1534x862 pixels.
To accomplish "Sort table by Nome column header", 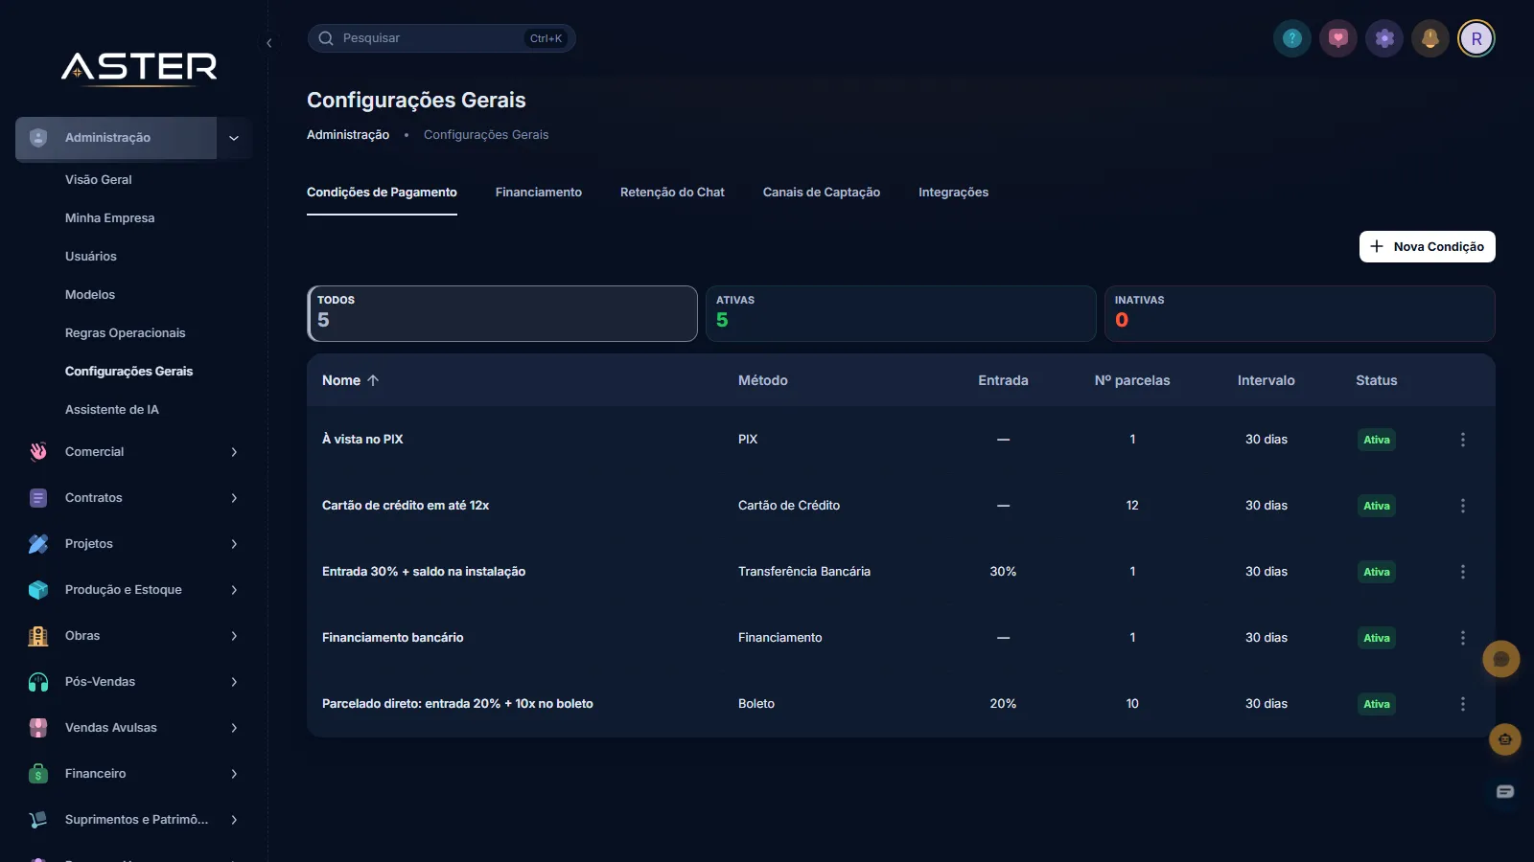I will tap(351, 380).
